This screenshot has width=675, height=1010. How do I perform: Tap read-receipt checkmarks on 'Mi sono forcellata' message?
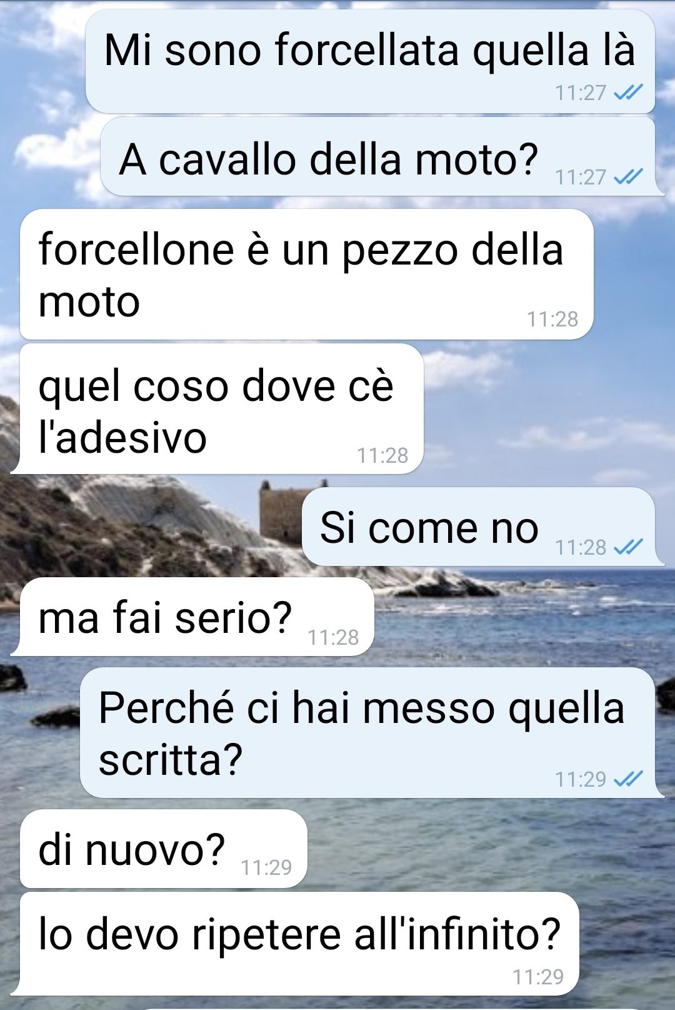point(628,93)
